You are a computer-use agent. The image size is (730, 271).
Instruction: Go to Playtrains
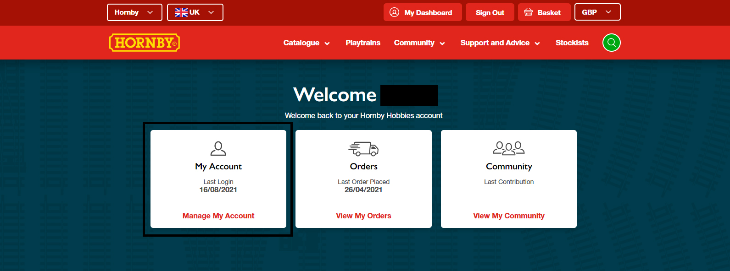(x=363, y=43)
